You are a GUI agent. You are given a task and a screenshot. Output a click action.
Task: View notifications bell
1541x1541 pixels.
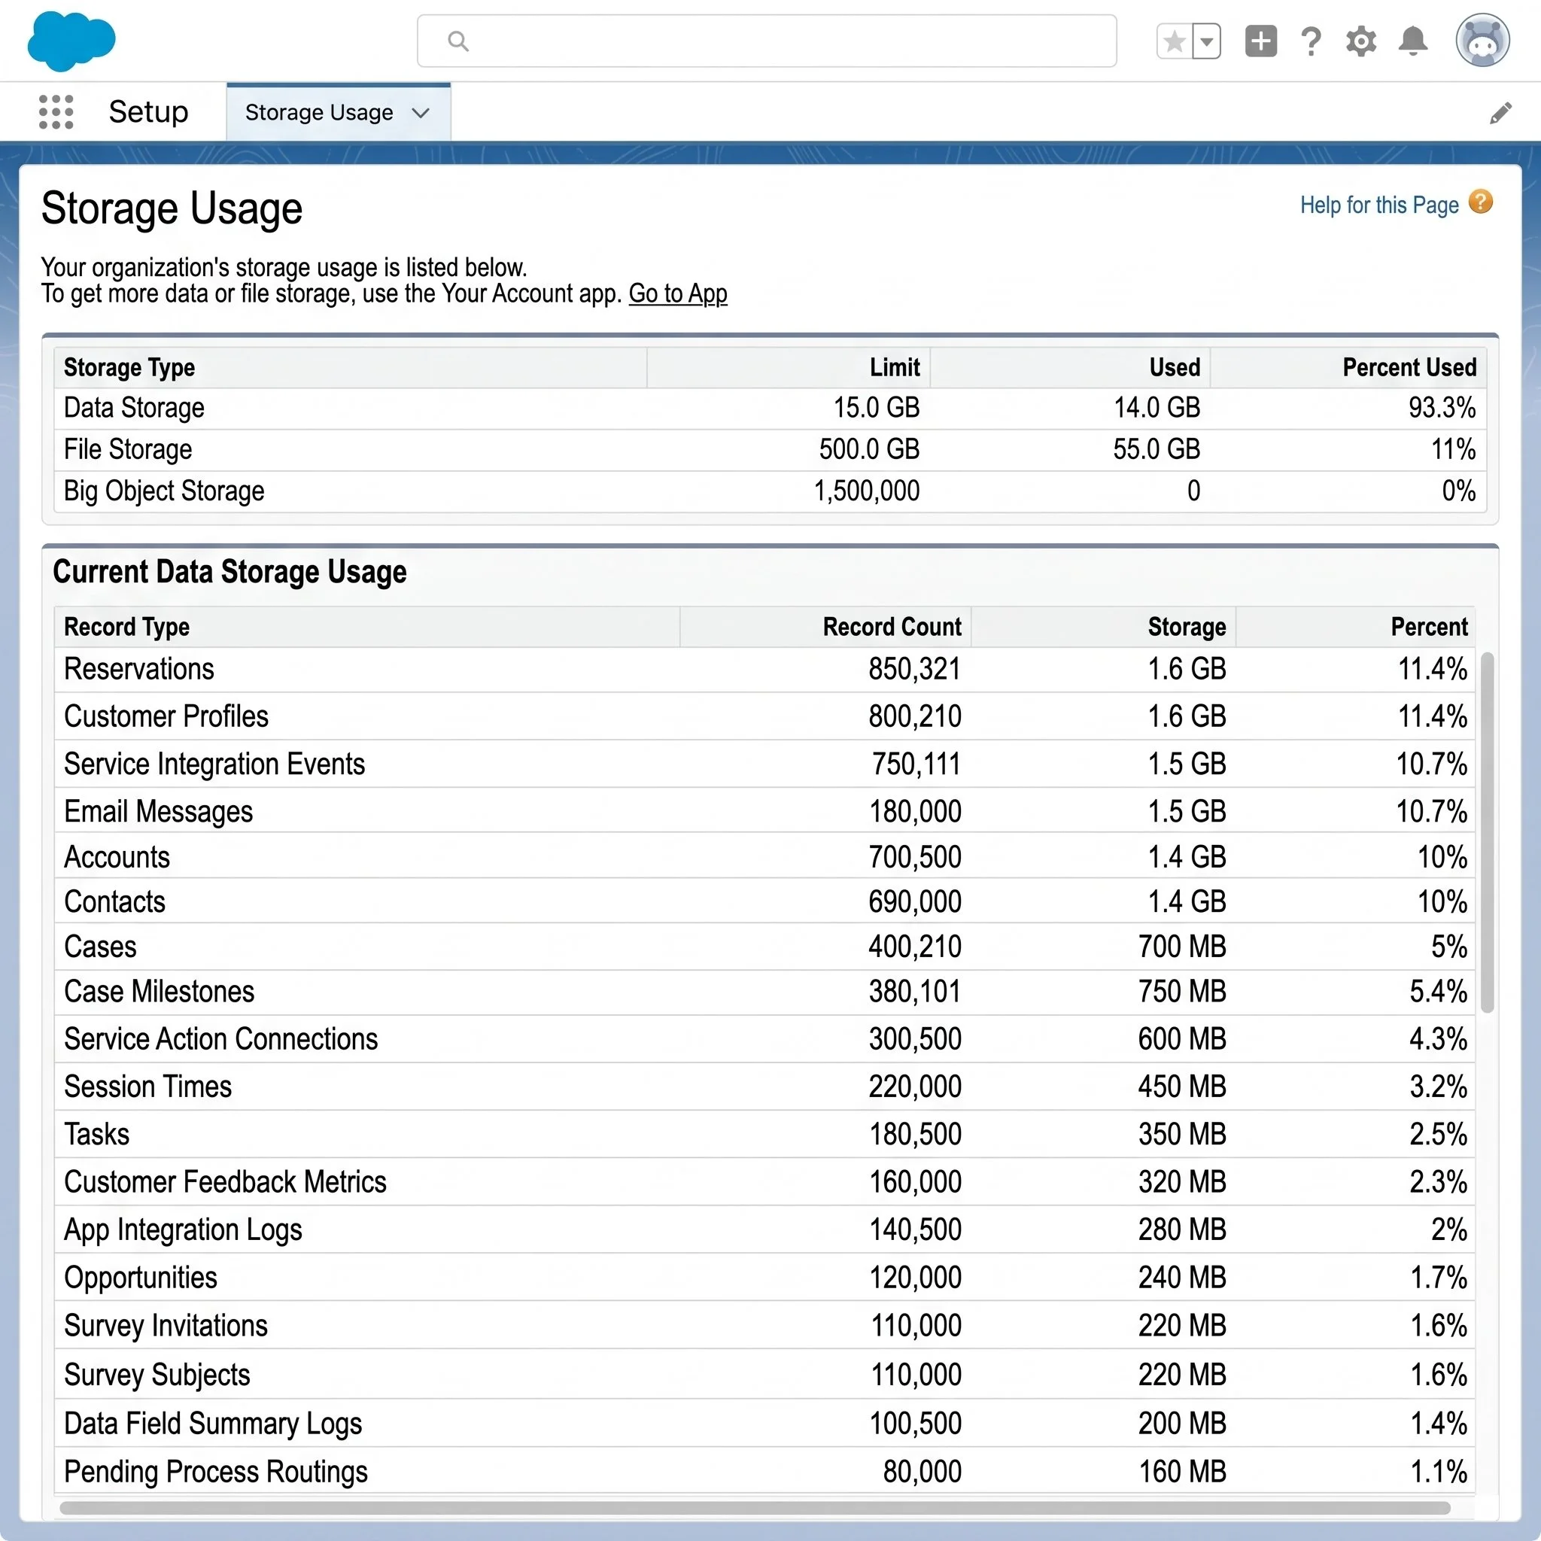pos(1412,41)
